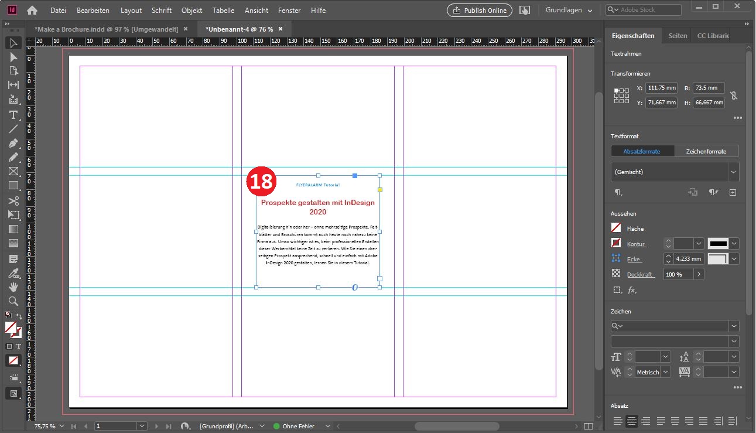The width and height of the screenshot is (756, 433).
Task: Toggle constrain proportions link for width and height
Action: [x=734, y=96]
